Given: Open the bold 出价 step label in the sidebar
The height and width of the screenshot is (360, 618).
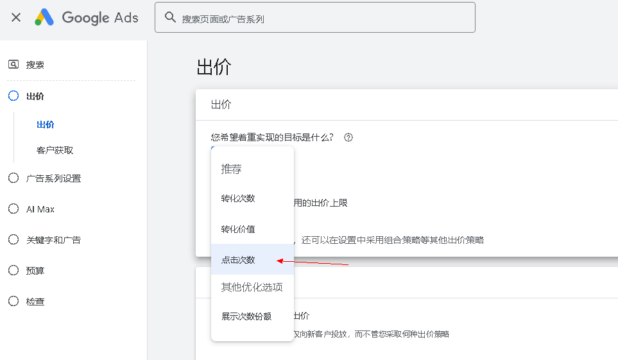Looking at the screenshot, I should (35, 96).
